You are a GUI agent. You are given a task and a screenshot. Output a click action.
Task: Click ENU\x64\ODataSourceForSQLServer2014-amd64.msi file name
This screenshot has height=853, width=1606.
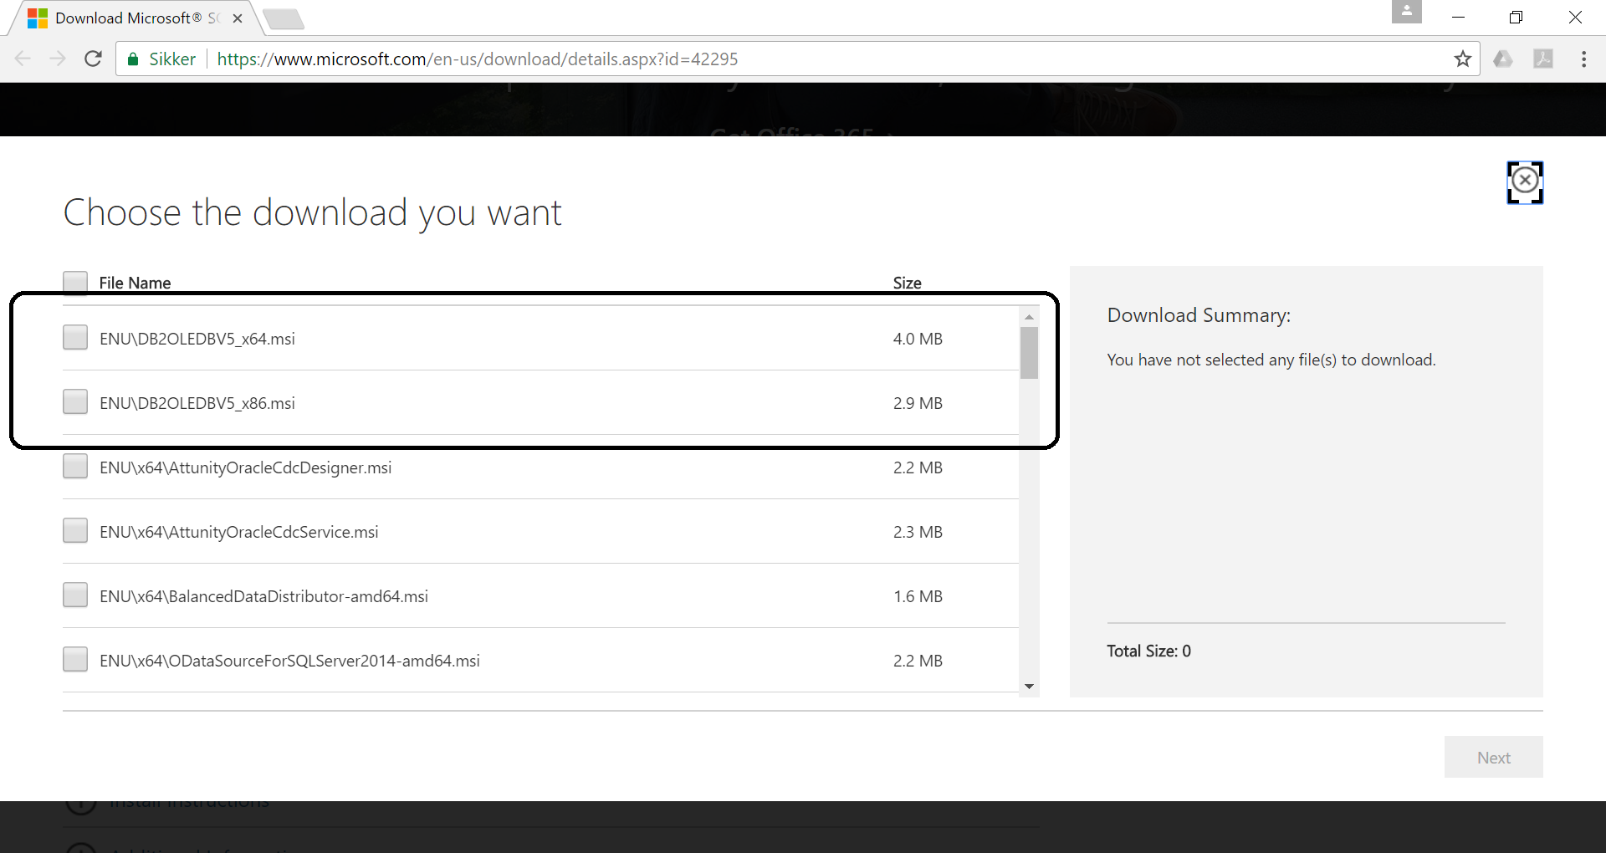click(290, 661)
